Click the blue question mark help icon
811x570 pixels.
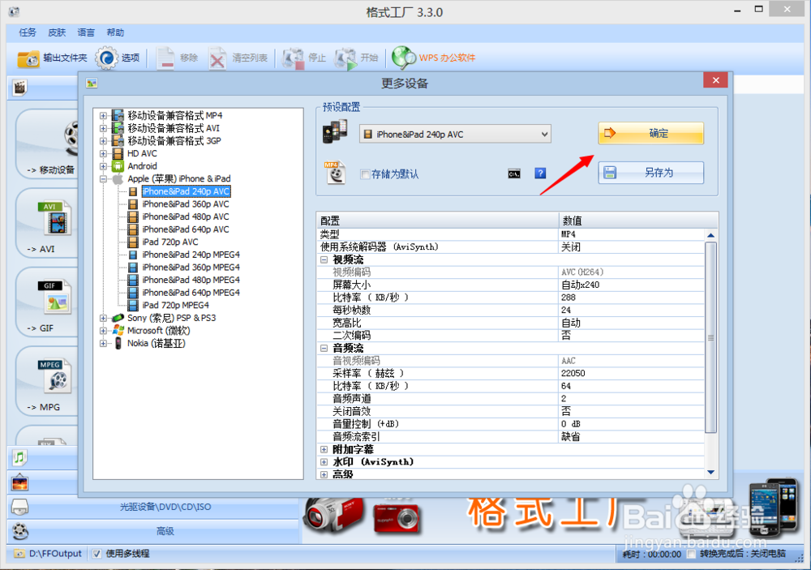point(540,174)
